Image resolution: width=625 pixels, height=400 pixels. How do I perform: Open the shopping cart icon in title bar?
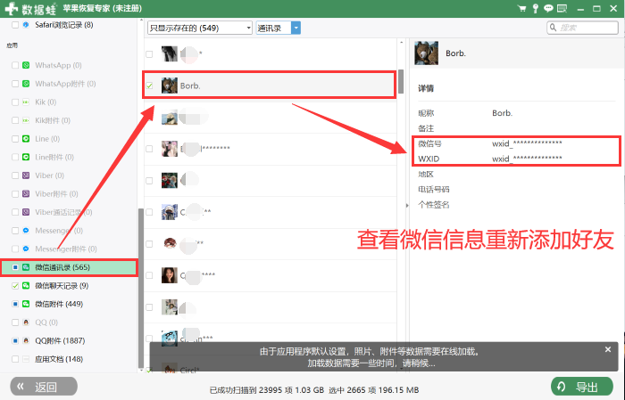pyautogui.click(x=521, y=8)
